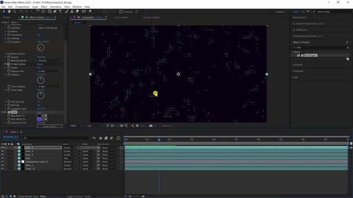
Task: Open the Overflow dropdown Allow HDR Results
Action: (x=50, y=28)
